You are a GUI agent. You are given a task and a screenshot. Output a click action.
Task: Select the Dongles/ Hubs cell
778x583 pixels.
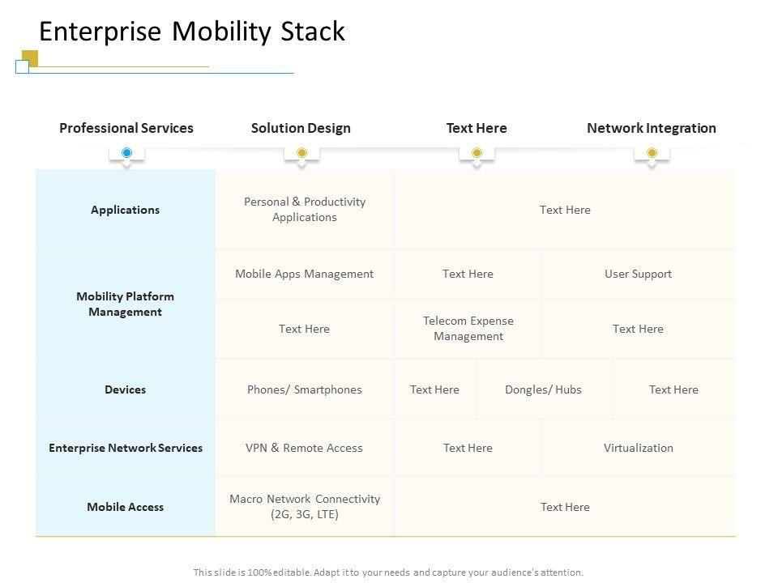(x=543, y=389)
